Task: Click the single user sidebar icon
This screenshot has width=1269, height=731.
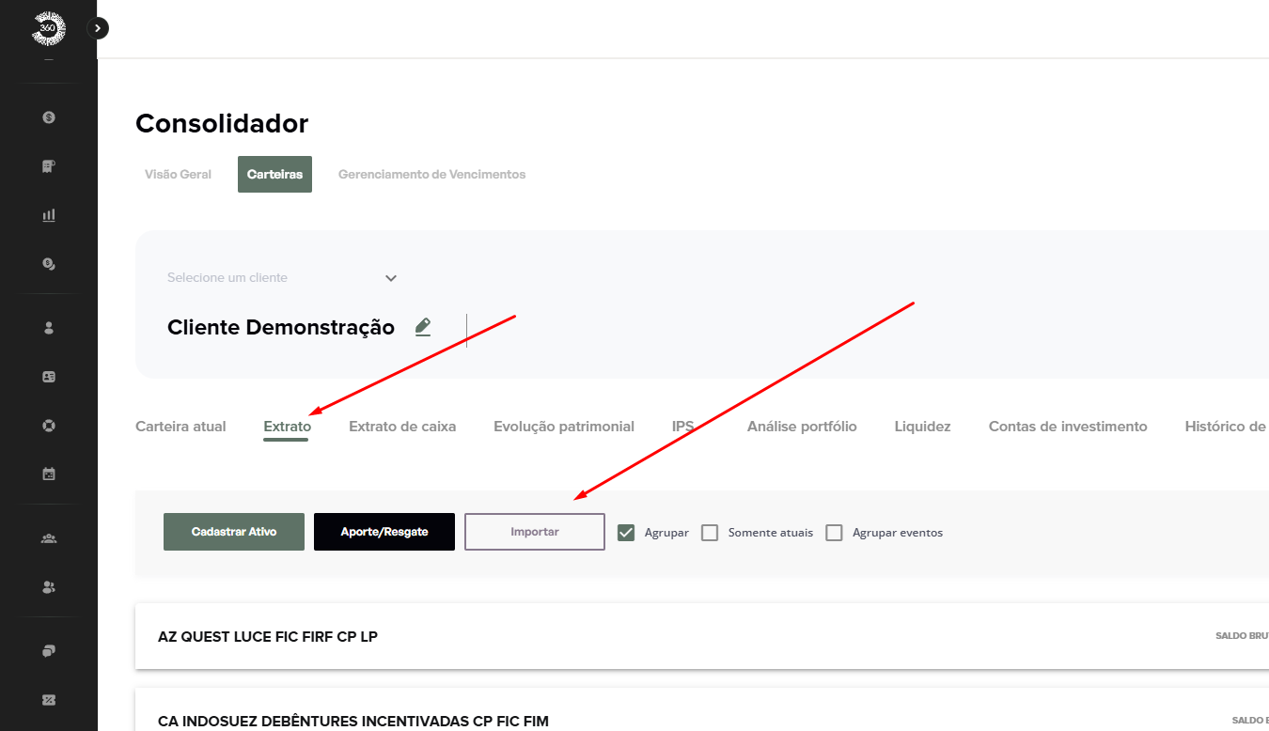Action: tap(49, 328)
